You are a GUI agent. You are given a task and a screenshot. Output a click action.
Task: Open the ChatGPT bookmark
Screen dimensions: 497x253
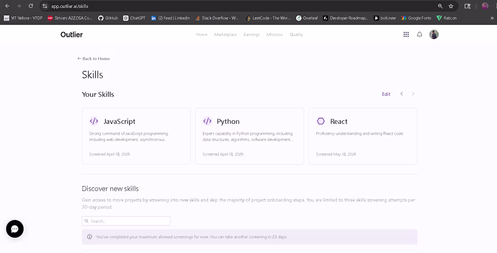point(134,18)
